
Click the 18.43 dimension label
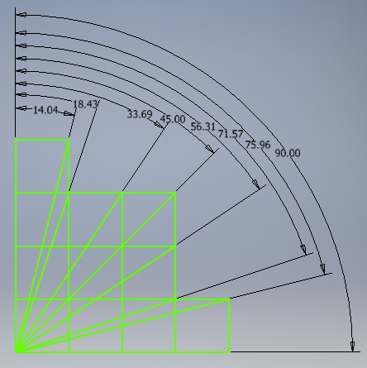85,104
